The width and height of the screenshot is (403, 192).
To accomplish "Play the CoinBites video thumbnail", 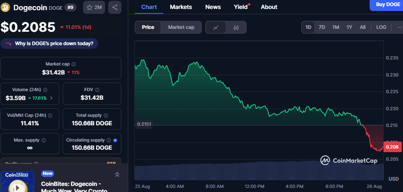I will [18, 181].
